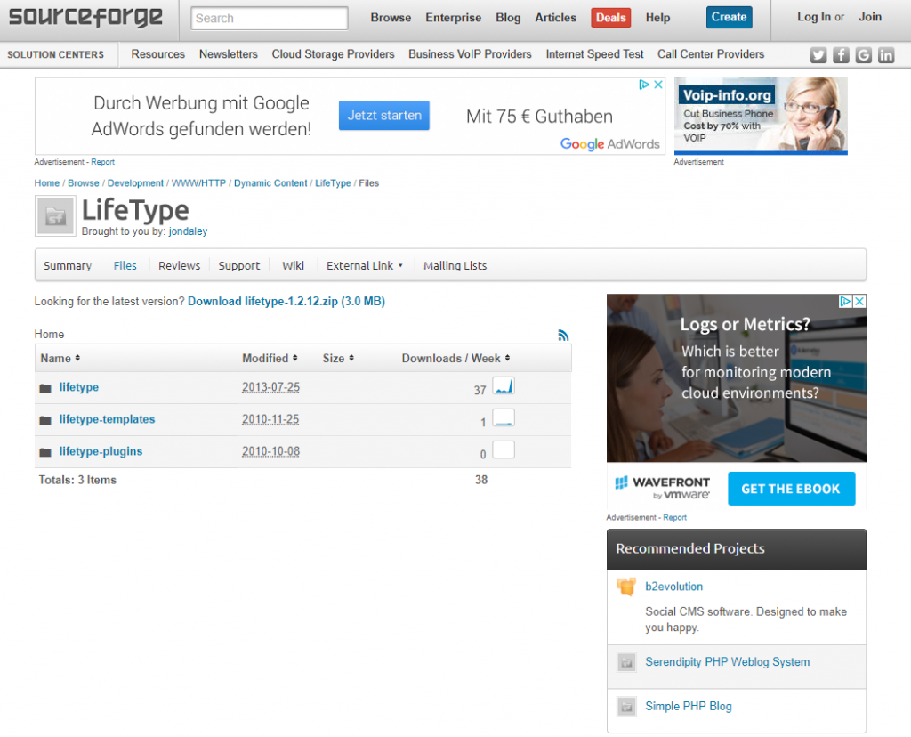Open the Enterprise menu item
The image size is (911, 737).
coord(453,17)
